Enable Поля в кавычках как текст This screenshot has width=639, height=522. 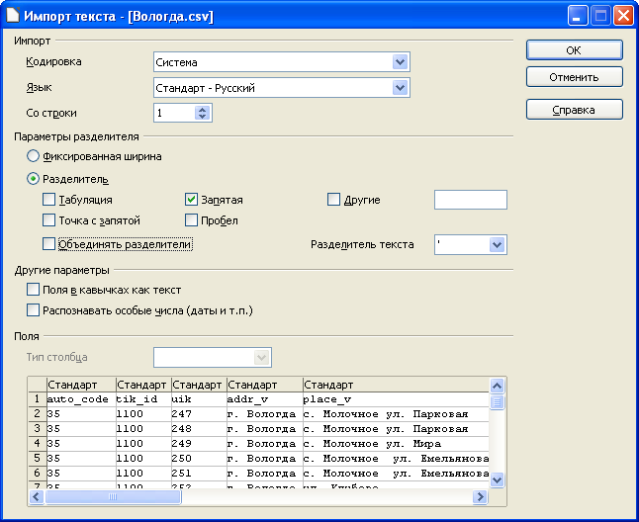pyautogui.click(x=34, y=290)
